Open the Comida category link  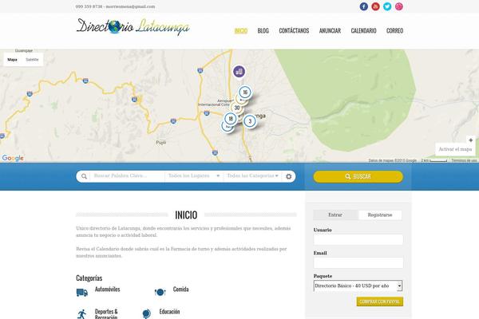click(x=181, y=289)
